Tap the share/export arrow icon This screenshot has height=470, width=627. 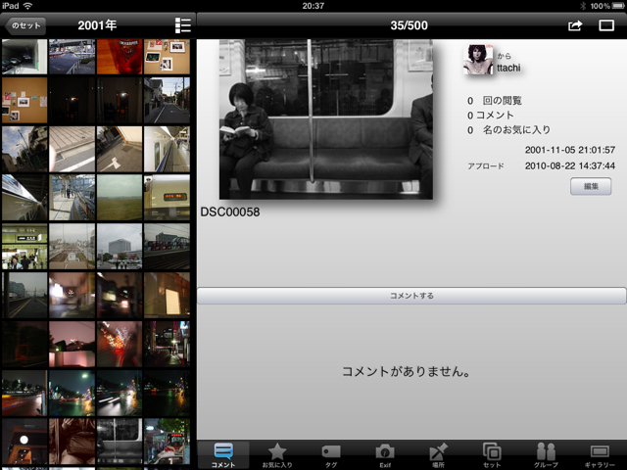pos(575,25)
